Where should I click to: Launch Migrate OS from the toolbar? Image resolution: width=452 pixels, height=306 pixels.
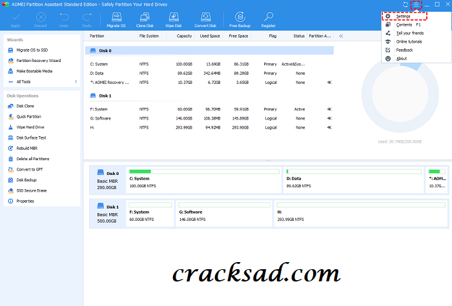(116, 19)
